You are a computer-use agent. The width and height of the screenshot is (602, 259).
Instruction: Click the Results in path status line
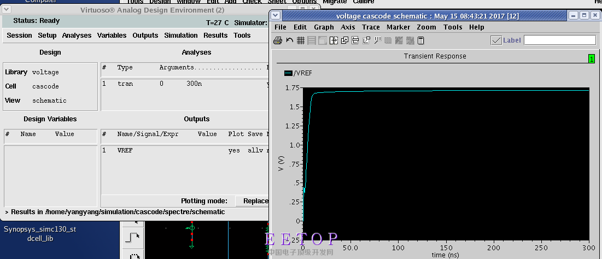115,212
